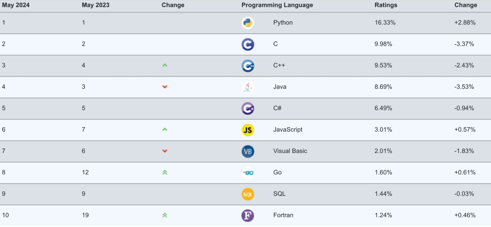Click the Visual Basic VB icon
This screenshot has height=227, width=491.
coord(248,151)
